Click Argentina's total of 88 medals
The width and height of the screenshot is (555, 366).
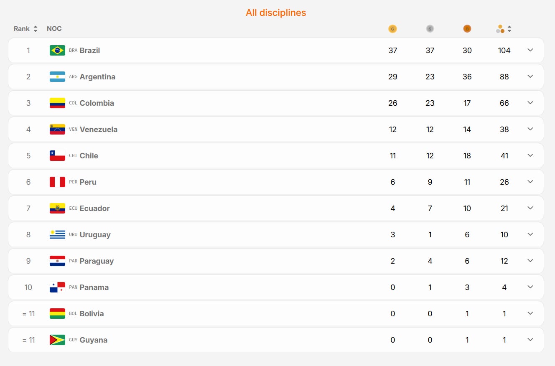tap(504, 77)
